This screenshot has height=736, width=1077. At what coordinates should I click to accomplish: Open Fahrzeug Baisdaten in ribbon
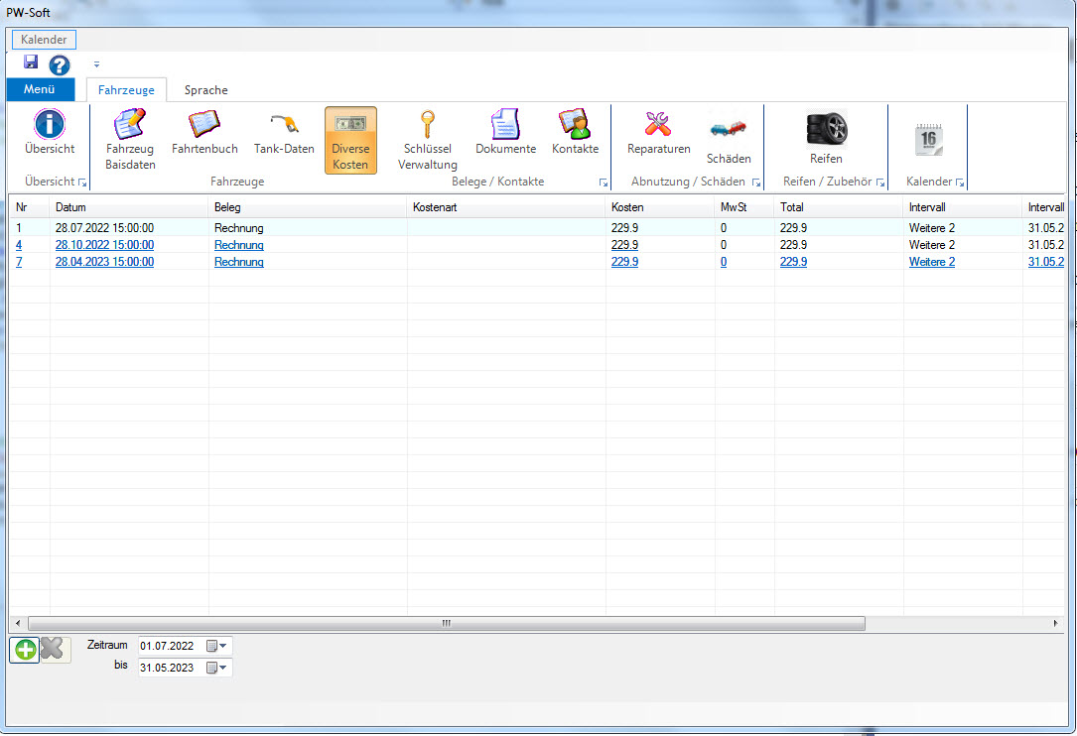pyautogui.click(x=130, y=139)
